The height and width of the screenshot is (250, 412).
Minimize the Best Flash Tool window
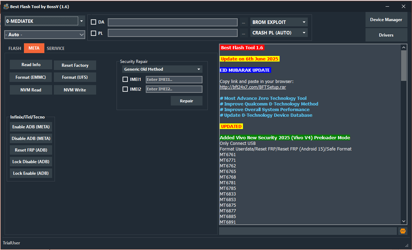(x=387, y=7)
